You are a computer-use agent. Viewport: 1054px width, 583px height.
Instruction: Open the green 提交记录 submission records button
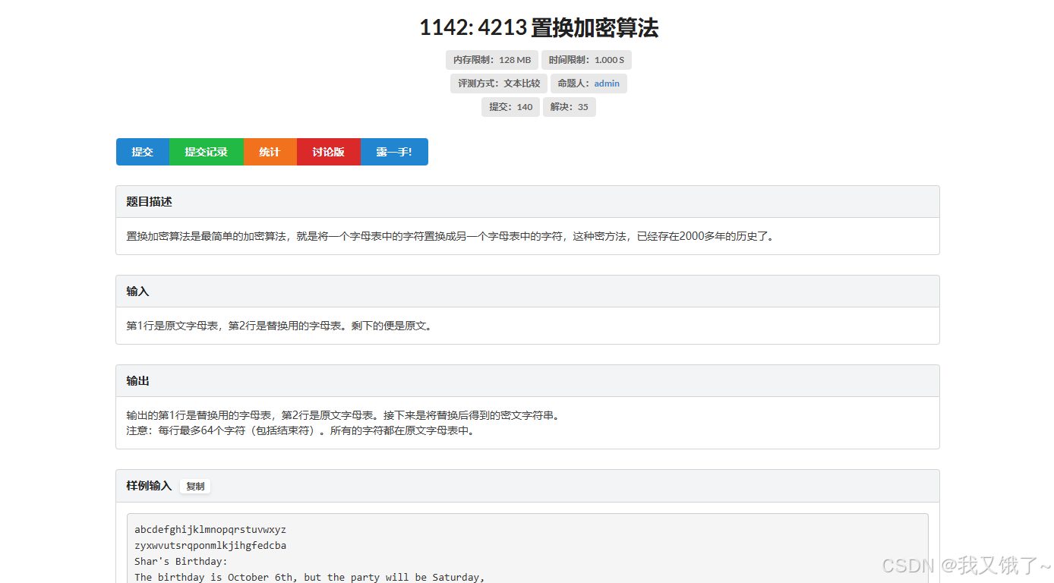(207, 152)
